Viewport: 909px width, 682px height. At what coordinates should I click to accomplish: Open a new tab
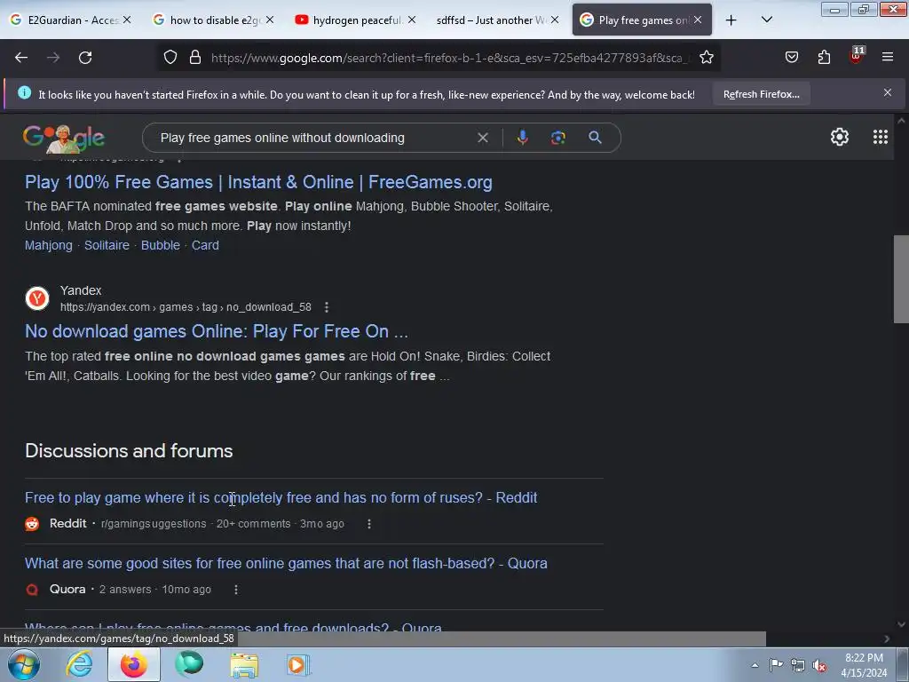731,20
